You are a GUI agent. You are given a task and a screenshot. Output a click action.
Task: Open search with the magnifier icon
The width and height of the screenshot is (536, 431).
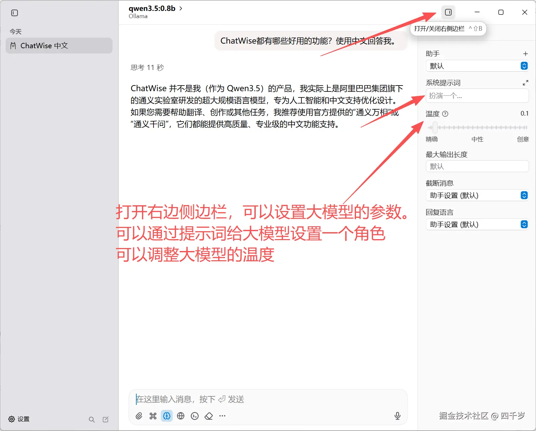click(92, 419)
